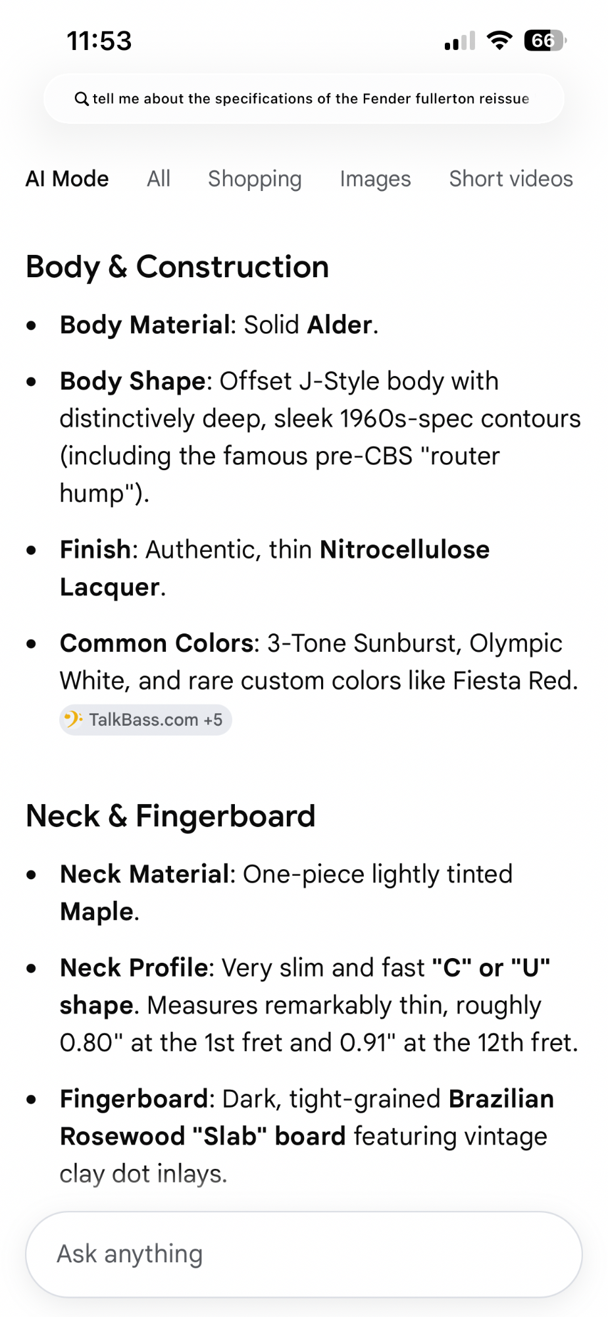
Task: Tap the search query text box
Action: tap(304, 99)
